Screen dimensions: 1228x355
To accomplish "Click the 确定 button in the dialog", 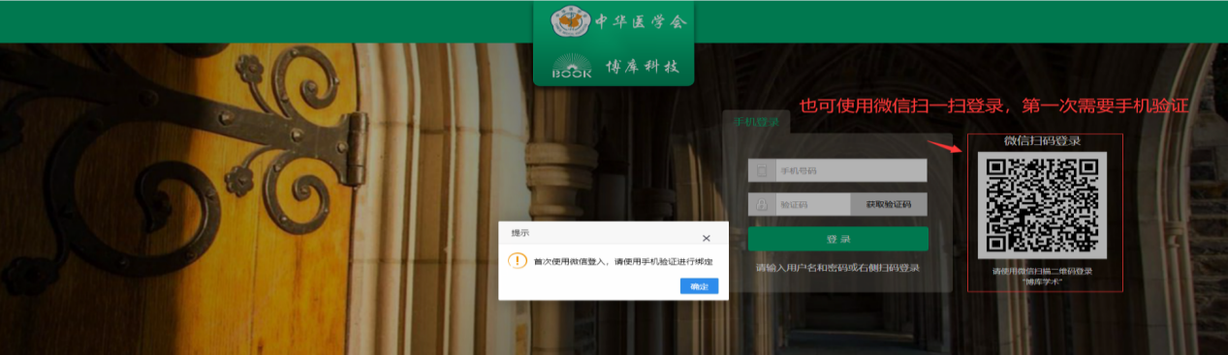I will pos(699,286).
